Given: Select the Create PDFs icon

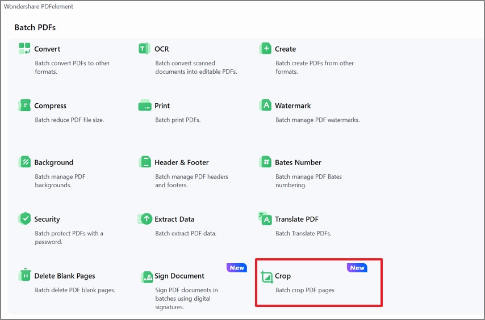Looking at the screenshot, I should (x=265, y=48).
